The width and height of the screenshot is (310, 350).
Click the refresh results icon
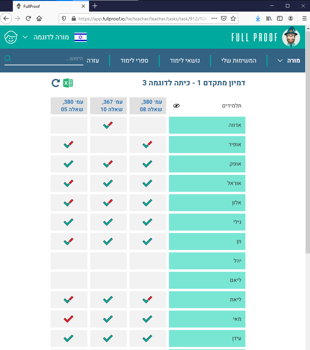click(56, 83)
